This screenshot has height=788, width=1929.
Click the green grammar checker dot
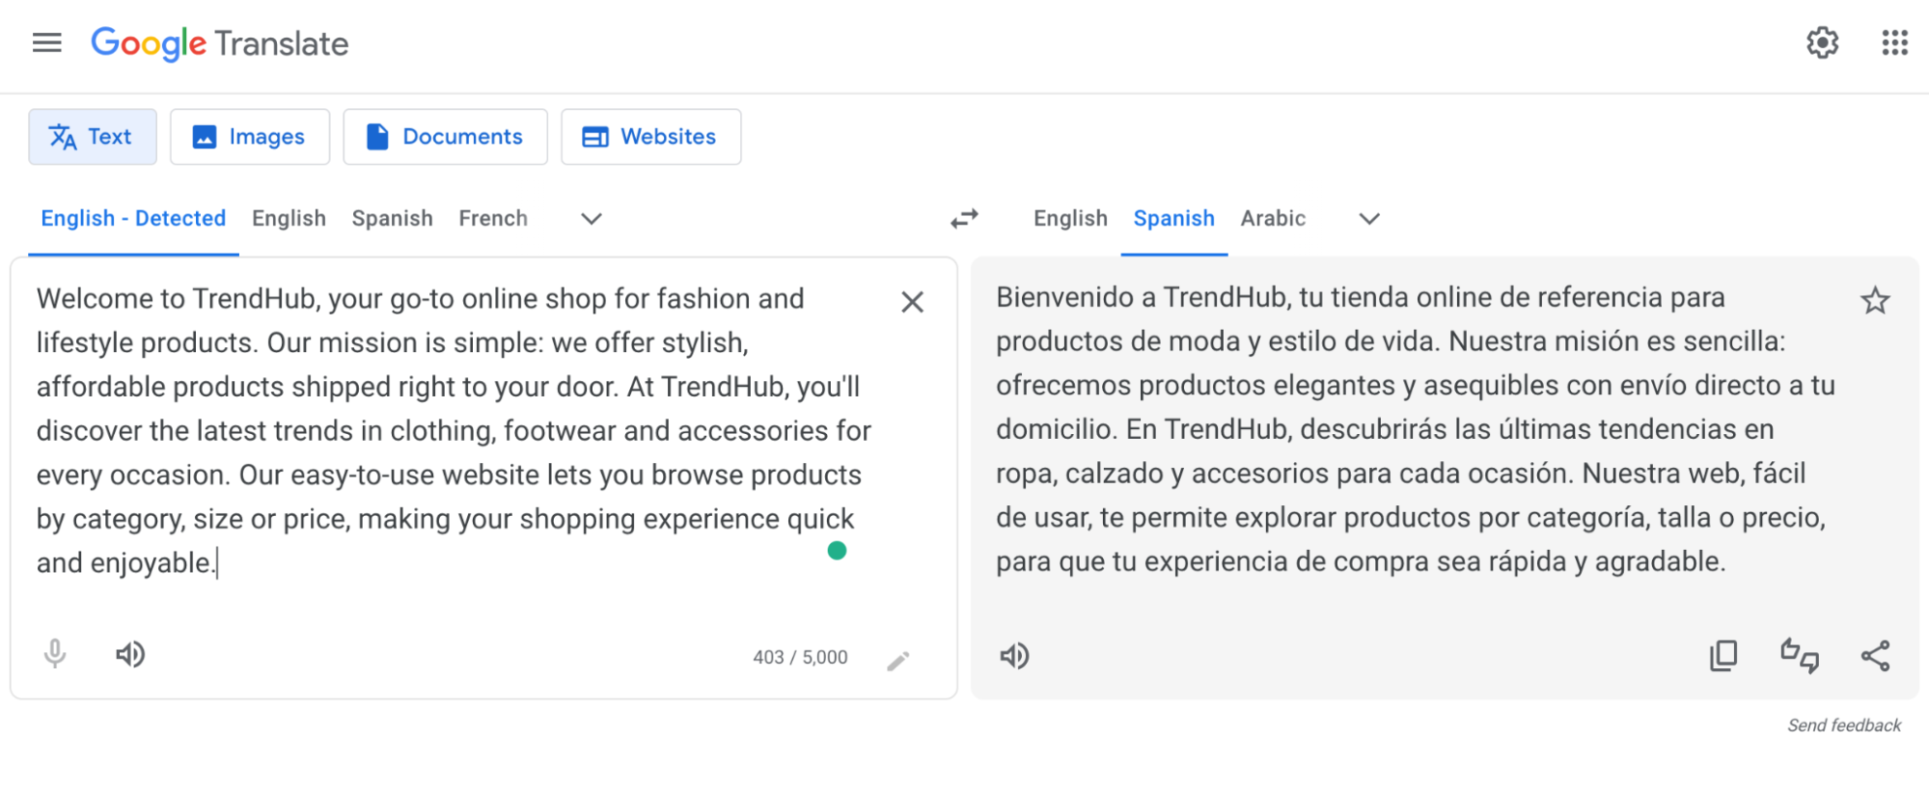pos(837,551)
